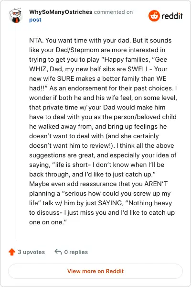This screenshot has height=287, width=191.
Task: Click the "3 upvotes" count label
Action: click(x=31, y=252)
